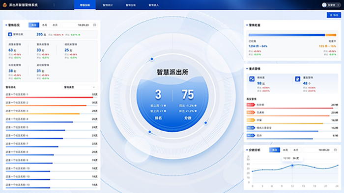The width and height of the screenshot is (344, 193).
Task: Click the large score number 75 in center
Action: pos(188,95)
